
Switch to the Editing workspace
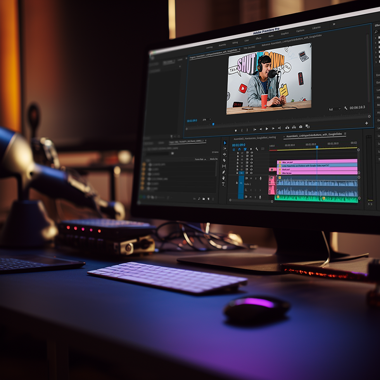(235, 43)
